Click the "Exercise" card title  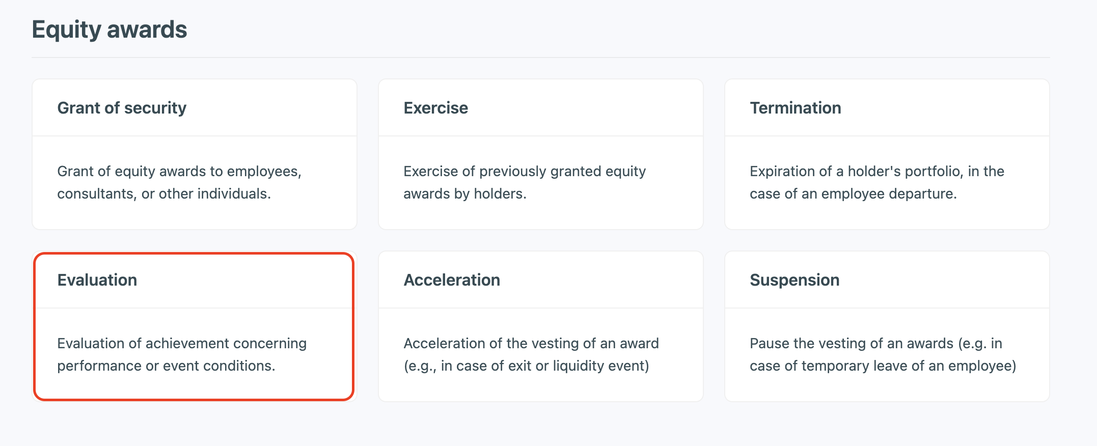[x=435, y=108]
